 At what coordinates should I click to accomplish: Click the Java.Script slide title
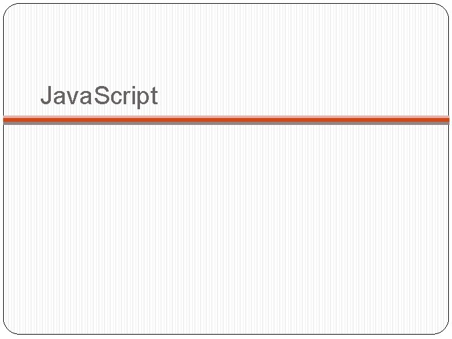(x=99, y=97)
